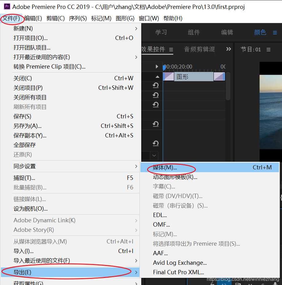The height and width of the screenshot is (285, 282).
Task: Click the fourth reset parameter icon
Action: [x=156, y=124]
